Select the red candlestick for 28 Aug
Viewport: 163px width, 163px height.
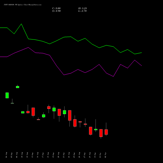tap(91, 131)
